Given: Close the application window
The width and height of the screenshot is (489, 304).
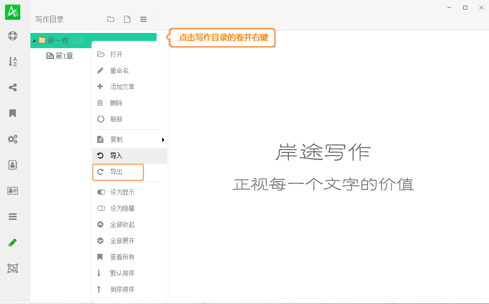Looking at the screenshot, I should click(481, 8).
